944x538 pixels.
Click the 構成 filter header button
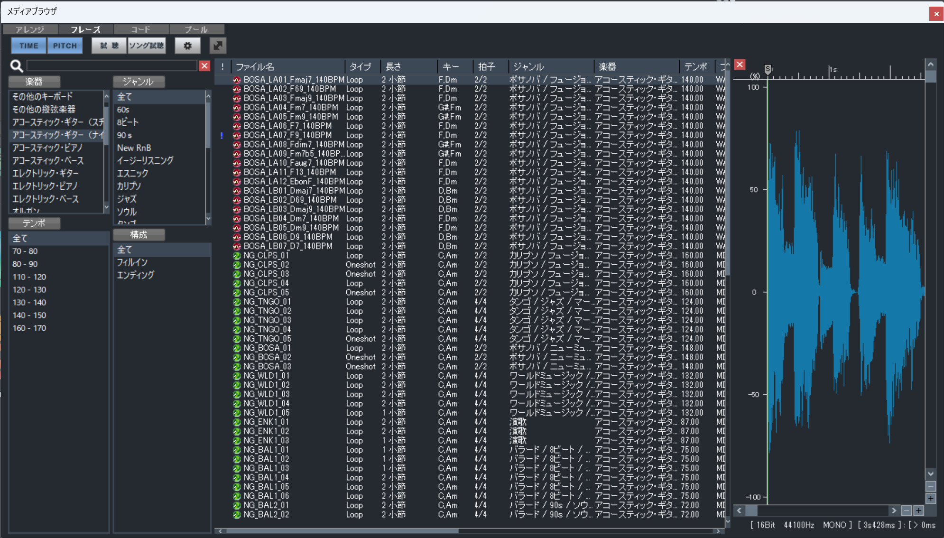[139, 234]
